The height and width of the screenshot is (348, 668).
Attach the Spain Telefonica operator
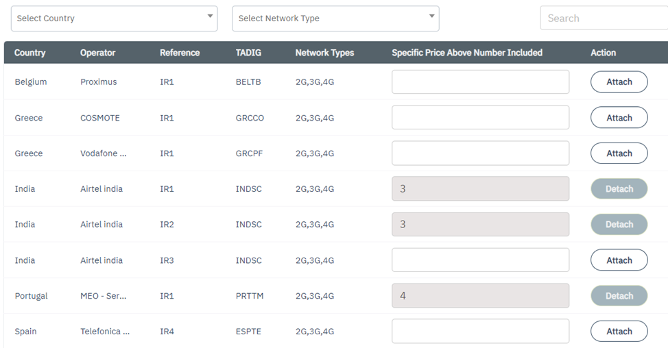point(619,332)
